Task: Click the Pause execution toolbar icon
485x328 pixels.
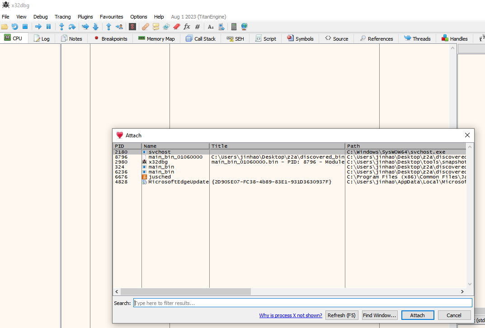Action: (x=49, y=27)
